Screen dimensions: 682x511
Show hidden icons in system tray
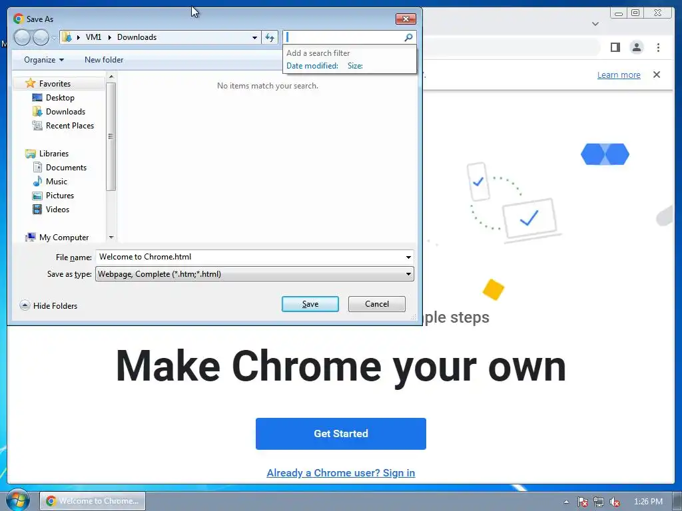click(x=566, y=502)
